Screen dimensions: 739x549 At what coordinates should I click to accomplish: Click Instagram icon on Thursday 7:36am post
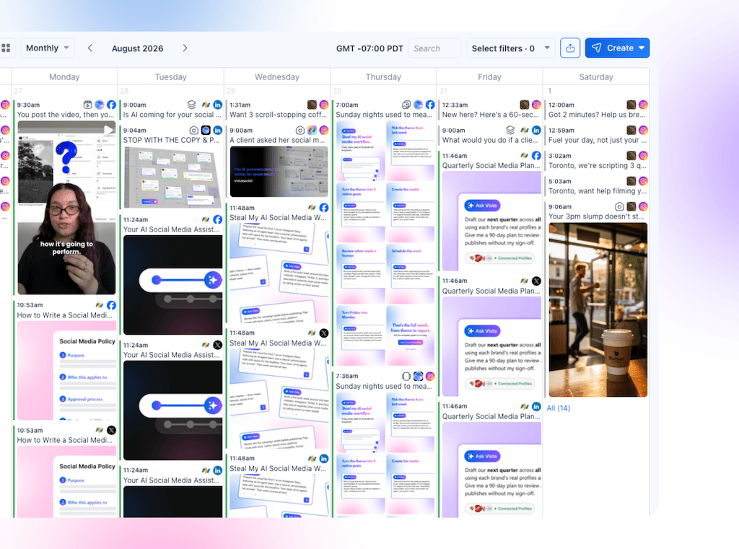pyautogui.click(x=430, y=376)
